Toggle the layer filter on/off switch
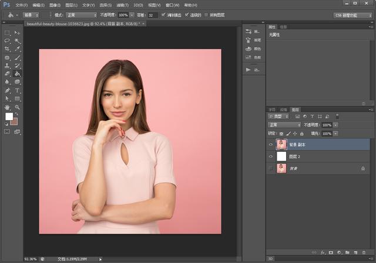376x263 pixels. [x=337, y=117]
